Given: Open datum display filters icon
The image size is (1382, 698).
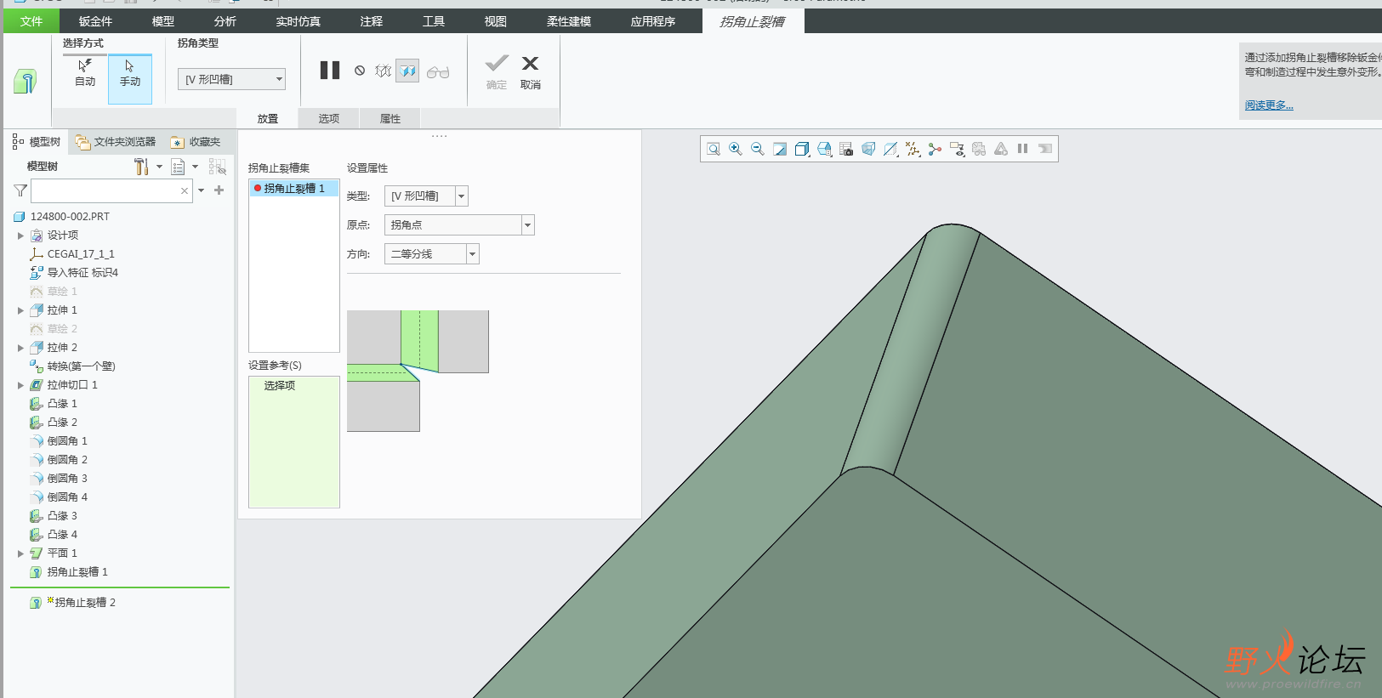Looking at the screenshot, I should pyautogui.click(x=913, y=149).
